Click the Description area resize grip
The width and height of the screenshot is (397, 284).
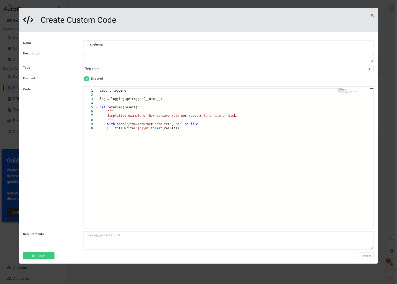click(x=372, y=60)
